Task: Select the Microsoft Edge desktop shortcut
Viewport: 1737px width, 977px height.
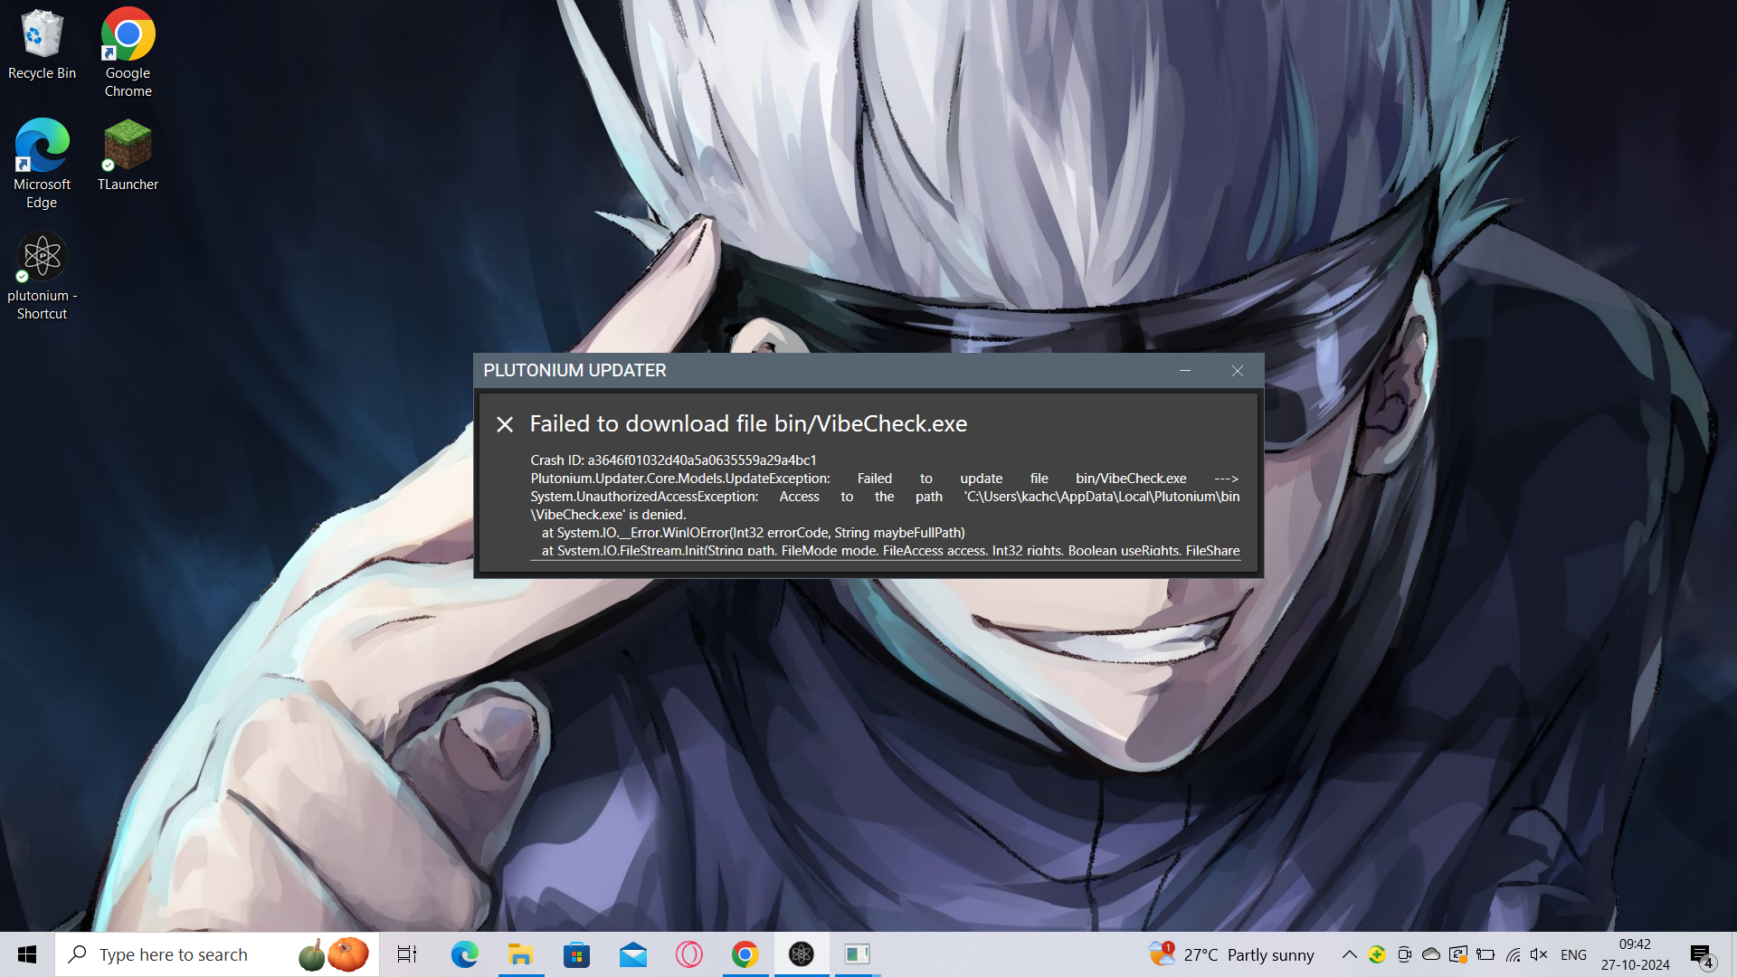Action: click(42, 164)
